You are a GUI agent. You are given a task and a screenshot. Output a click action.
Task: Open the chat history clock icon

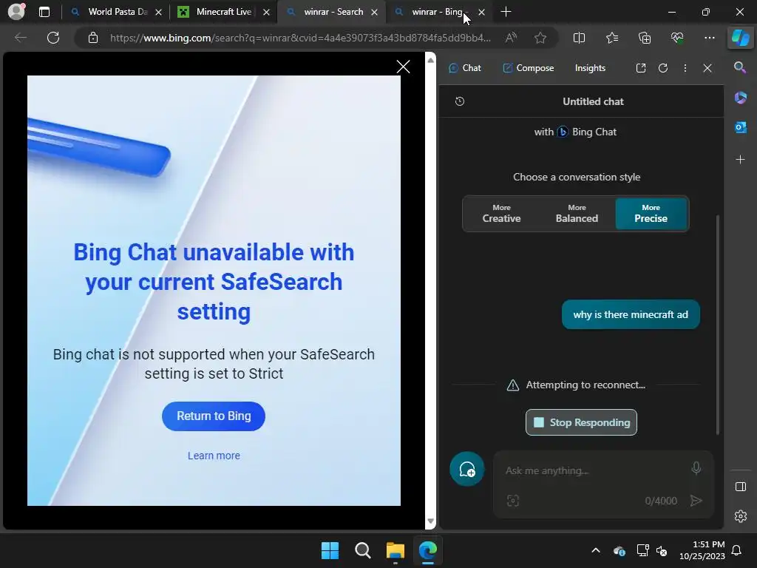[x=460, y=101]
